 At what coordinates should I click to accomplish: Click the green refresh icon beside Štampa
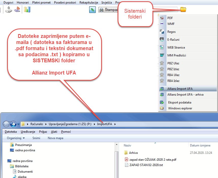(x=92, y=10)
